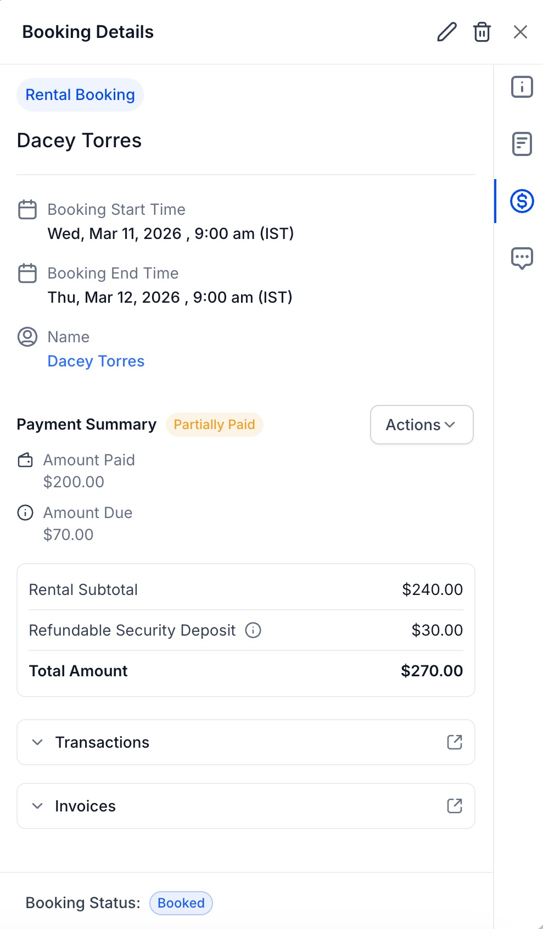Open the Dacey Torres profile link
Viewport: 543px width, 929px height.
click(96, 361)
